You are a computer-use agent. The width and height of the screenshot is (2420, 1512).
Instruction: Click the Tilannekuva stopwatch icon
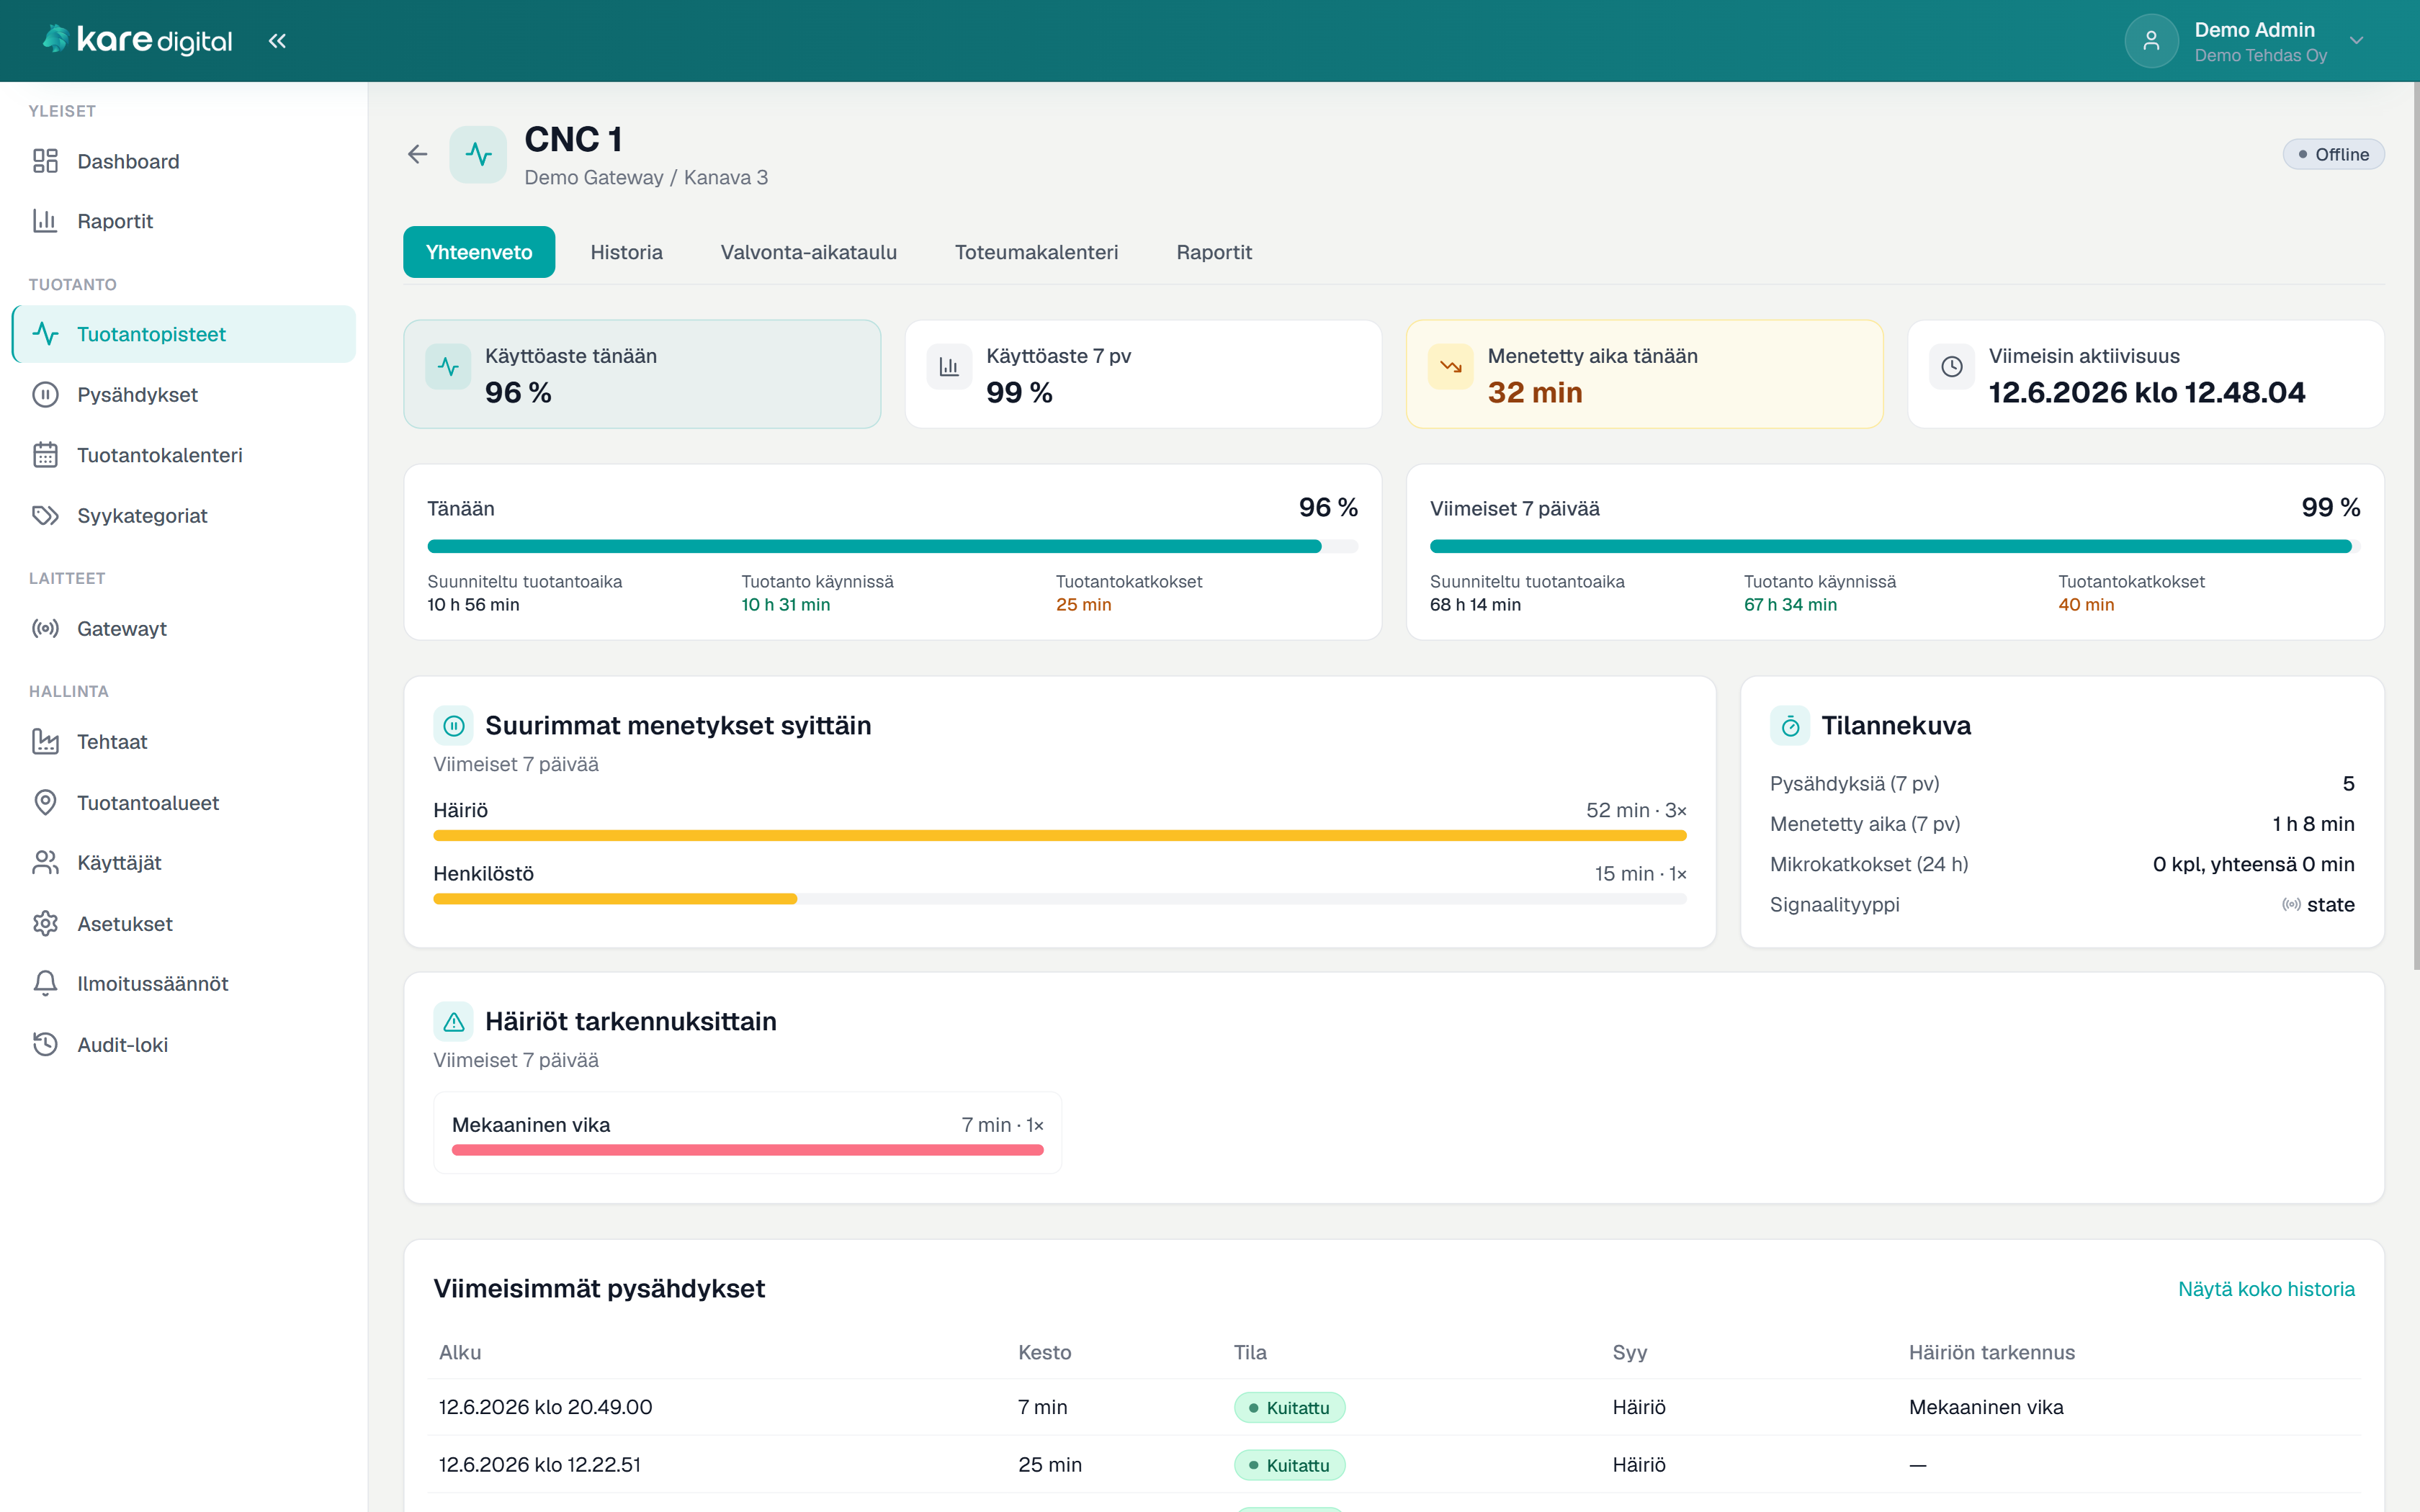pos(1790,726)
